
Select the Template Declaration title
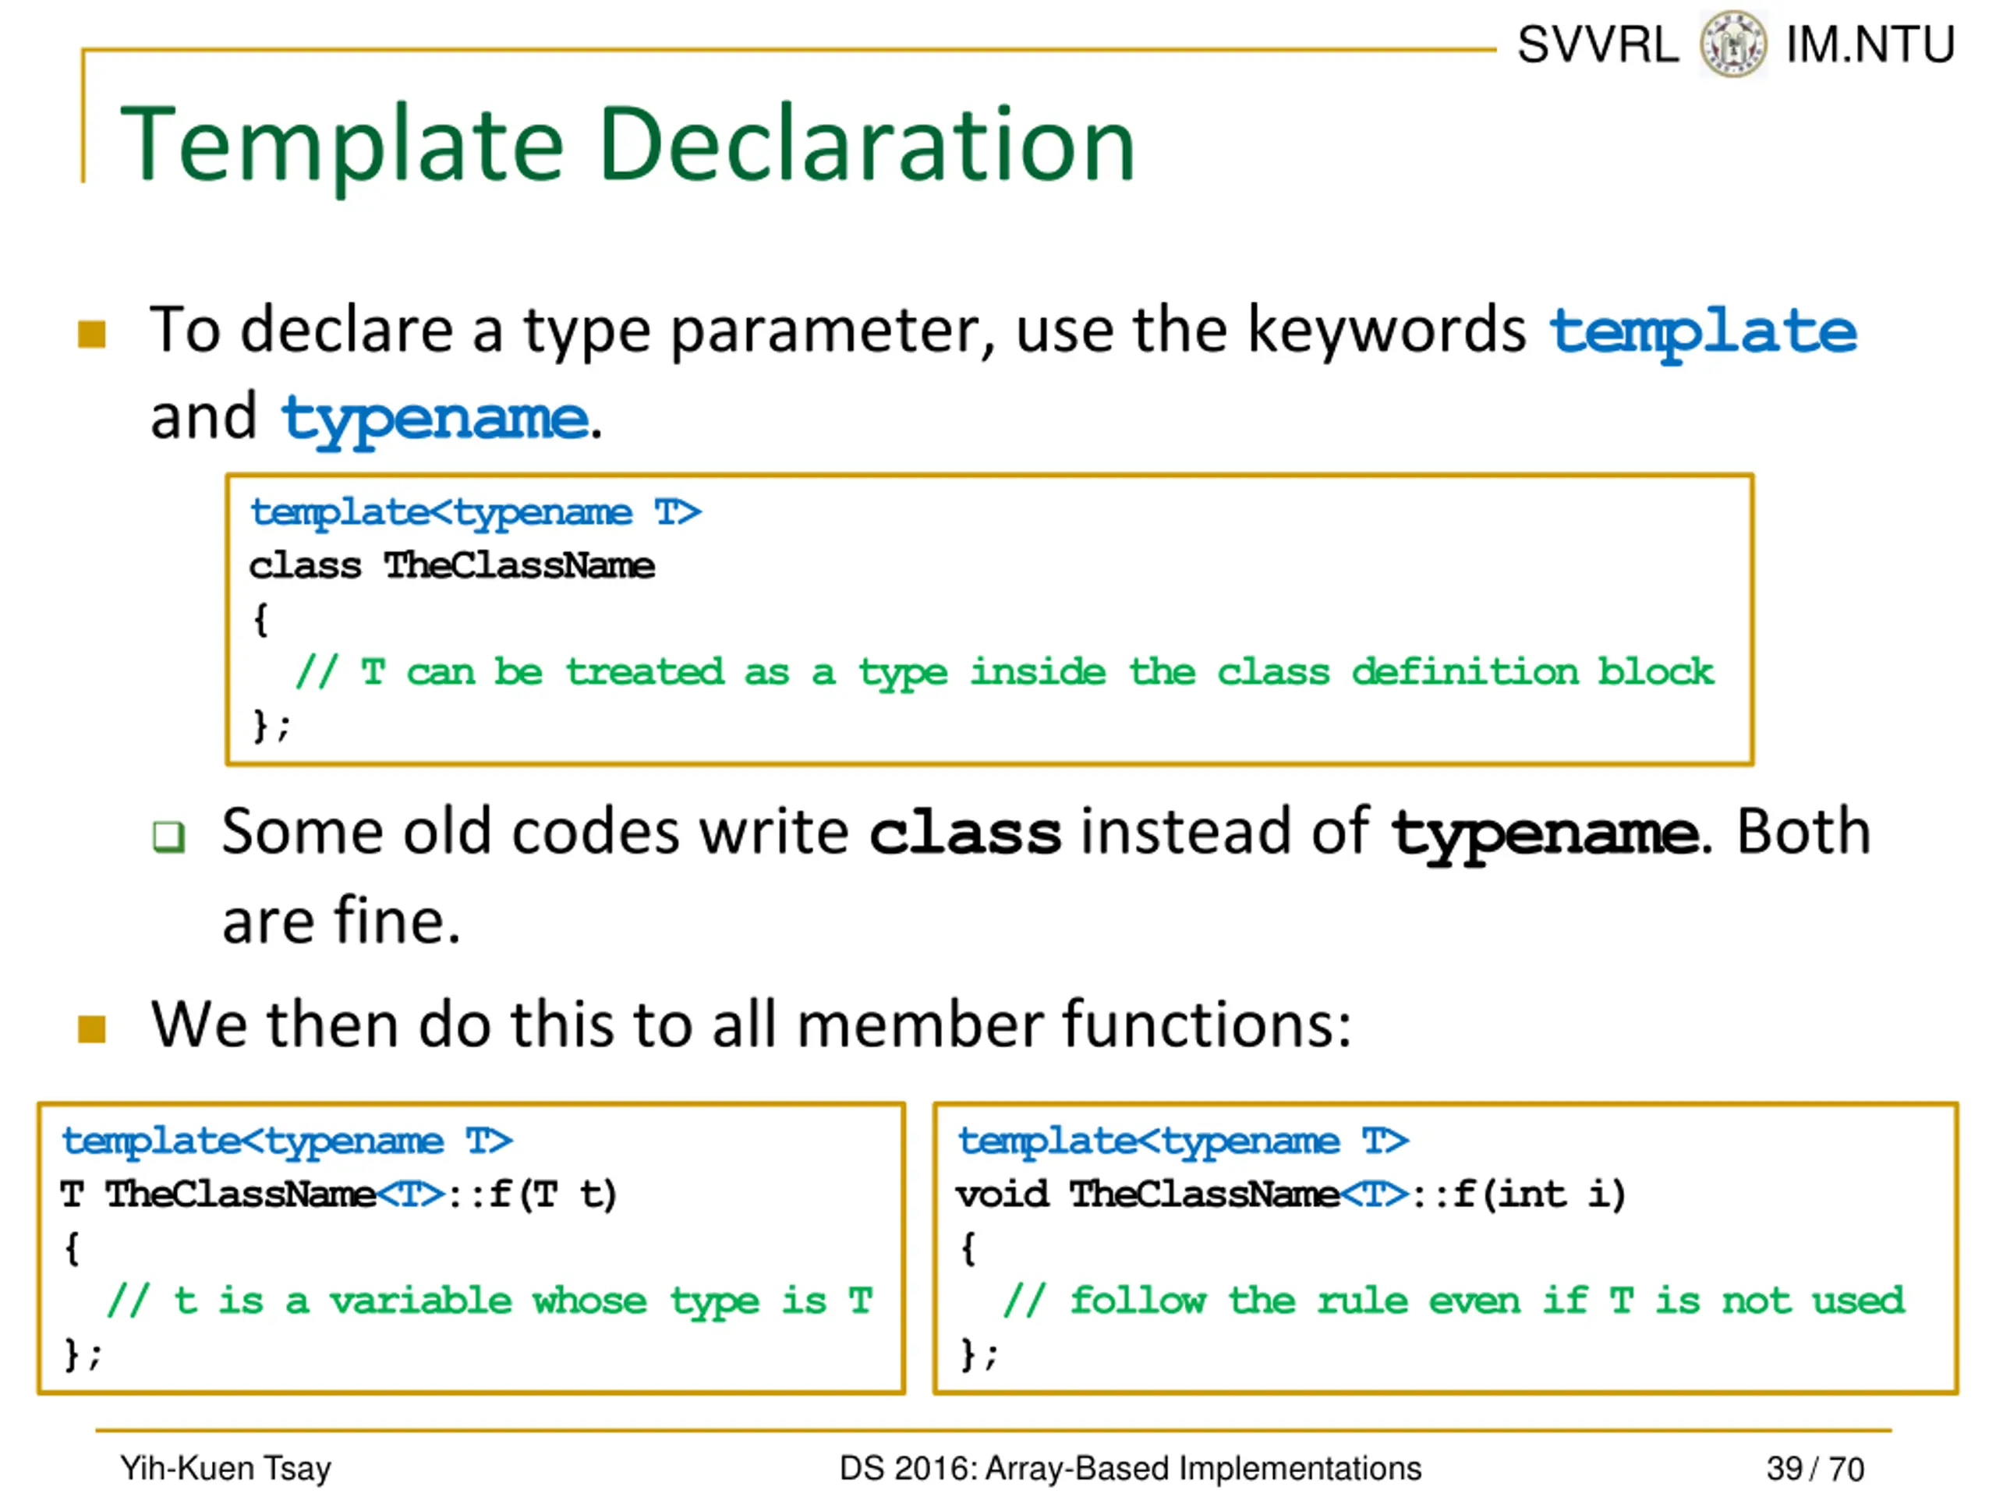tap(628, 144)
